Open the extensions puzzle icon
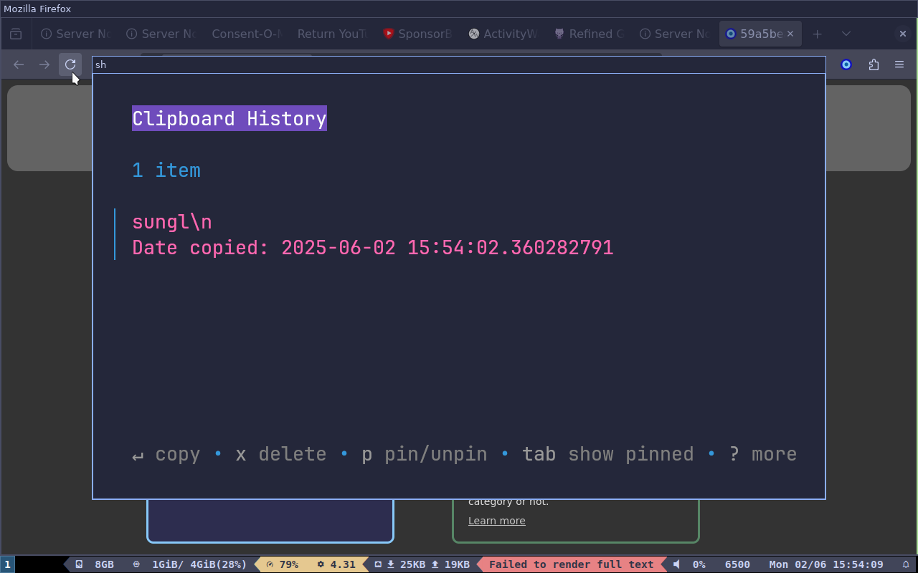This screenshot has width=918, height=573. tap(874, 64)
